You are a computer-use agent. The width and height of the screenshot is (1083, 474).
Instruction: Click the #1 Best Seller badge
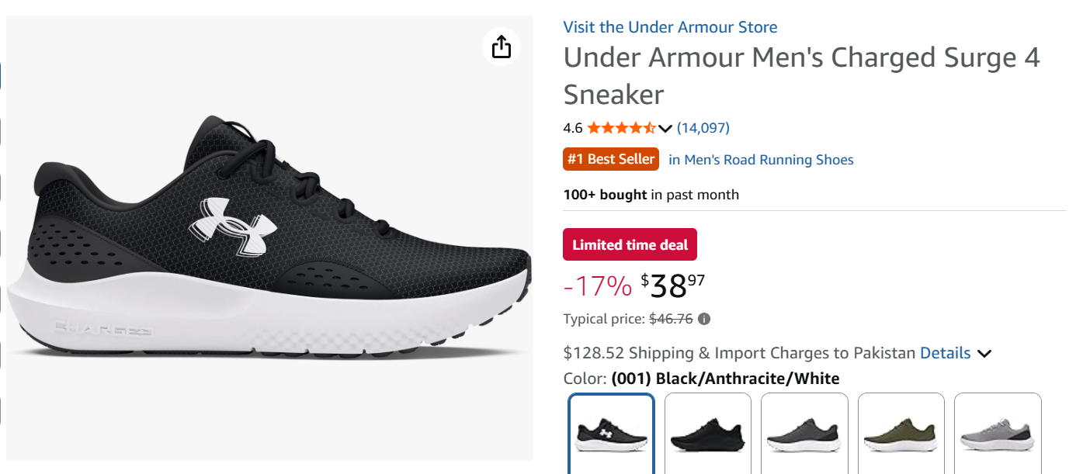[611, 159]
